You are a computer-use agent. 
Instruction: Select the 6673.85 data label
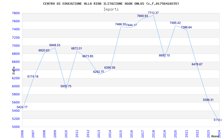click(x=88, y=56)
